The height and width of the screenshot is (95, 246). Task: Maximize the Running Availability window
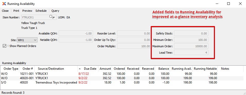229,4
